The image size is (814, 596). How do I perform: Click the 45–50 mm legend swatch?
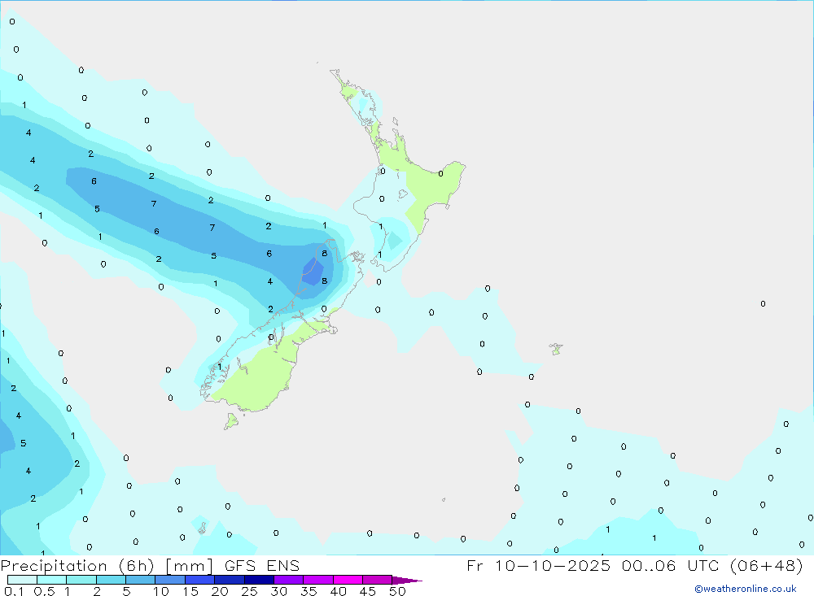point(378,580)
